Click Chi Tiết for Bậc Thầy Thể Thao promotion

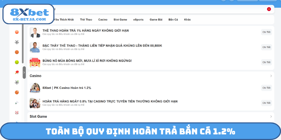tap(266, 47)
